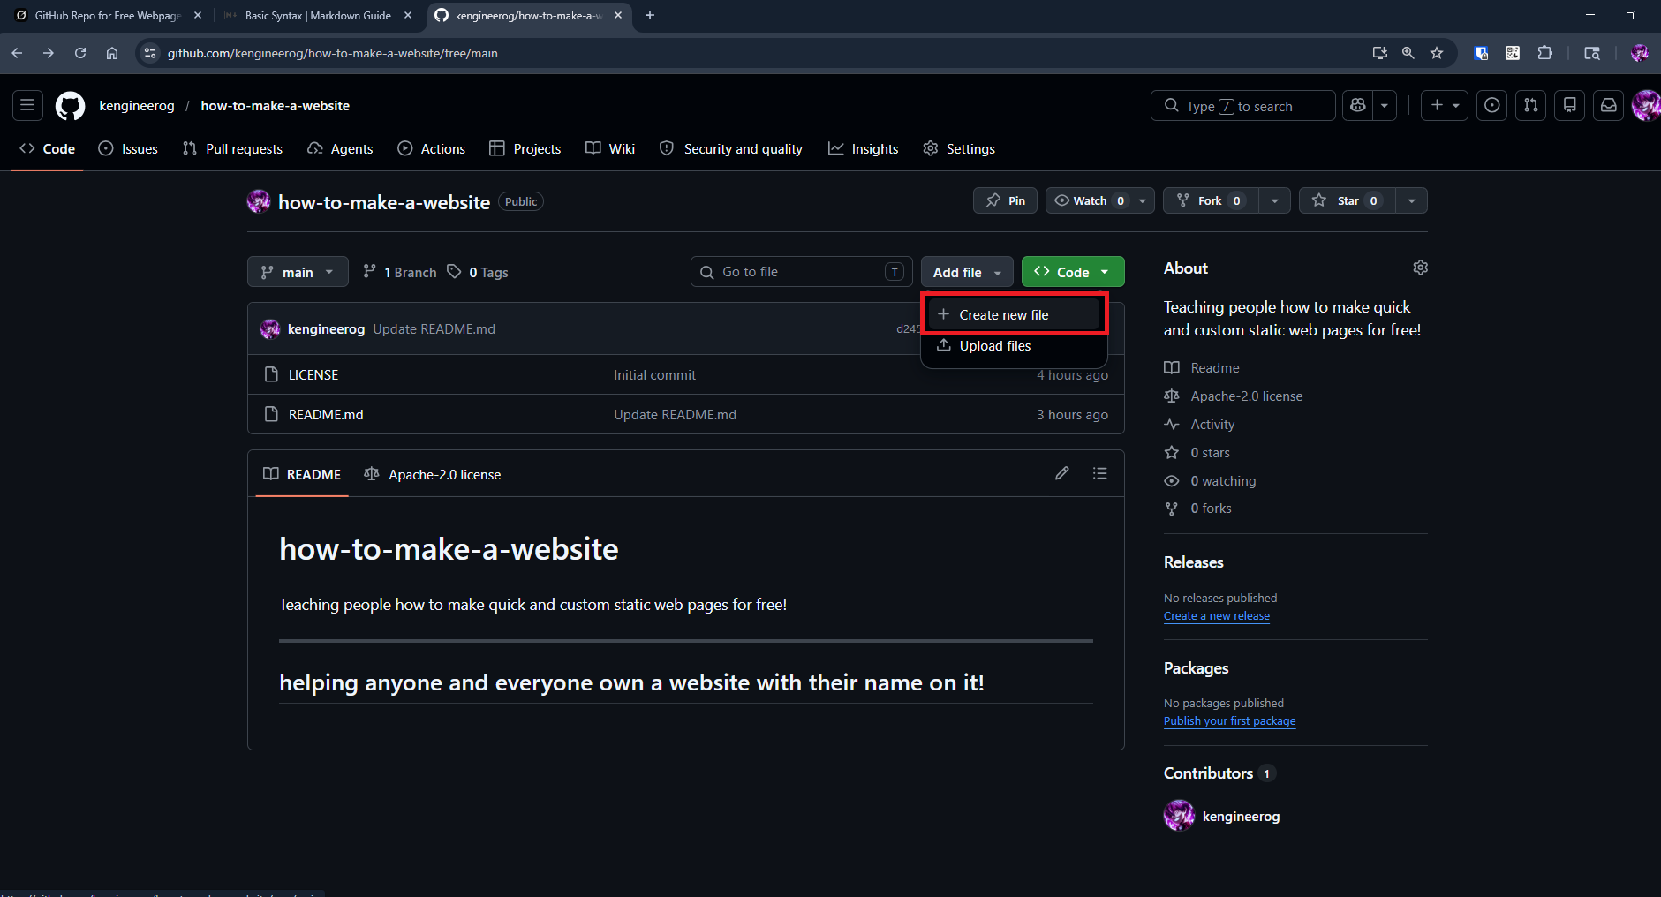
Task: Open the LICENSE file
Action: coord(313,374)
